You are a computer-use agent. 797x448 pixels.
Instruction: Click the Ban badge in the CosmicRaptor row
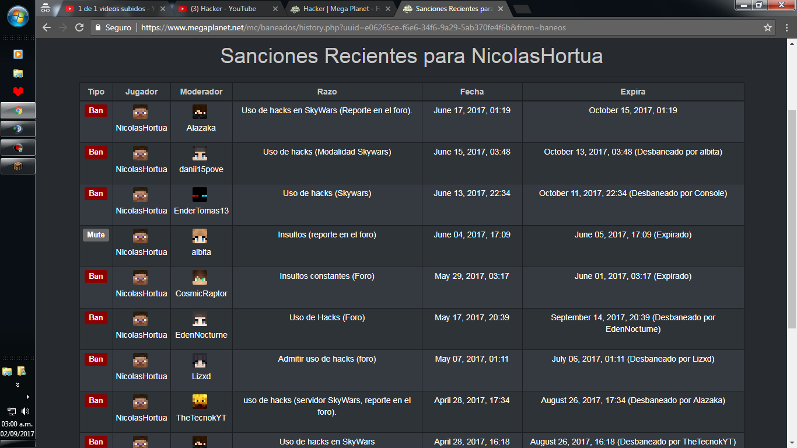pos(96,276)
